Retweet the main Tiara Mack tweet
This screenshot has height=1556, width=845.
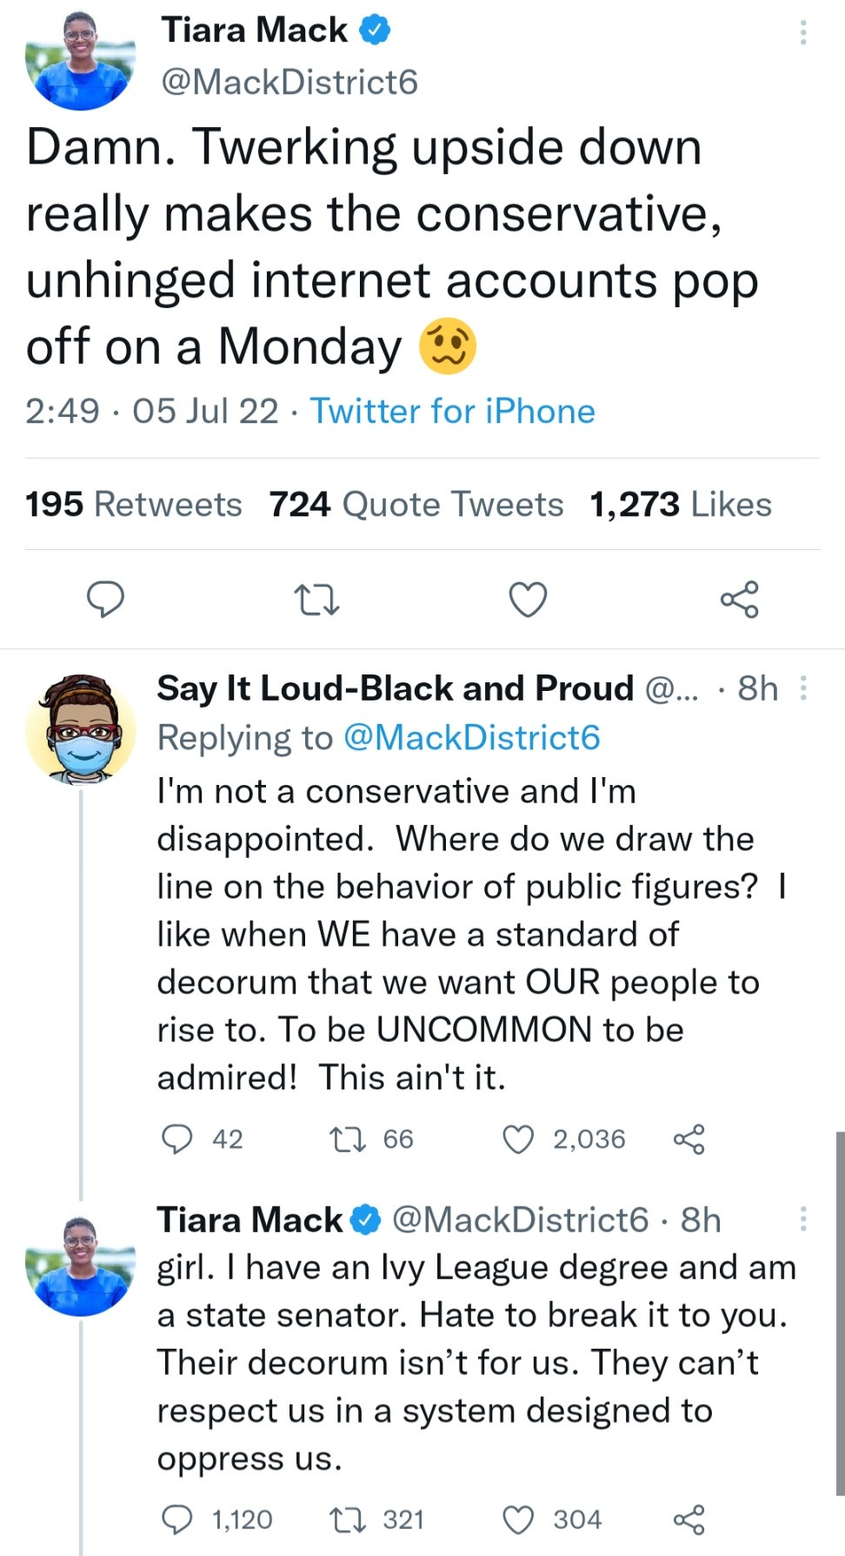316,600
